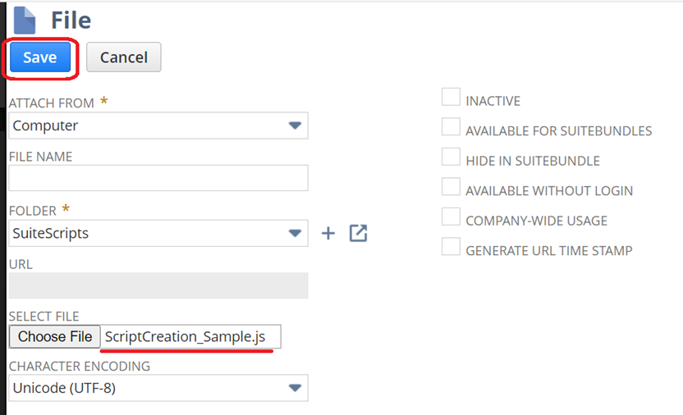This screenshot has height=415, width=683.
Task: Open the Character Encoding dropdown
Action: 158,388
